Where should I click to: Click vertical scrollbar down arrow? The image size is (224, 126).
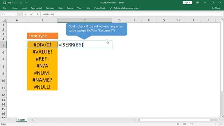pyautogui.click(x=222, y=117)
